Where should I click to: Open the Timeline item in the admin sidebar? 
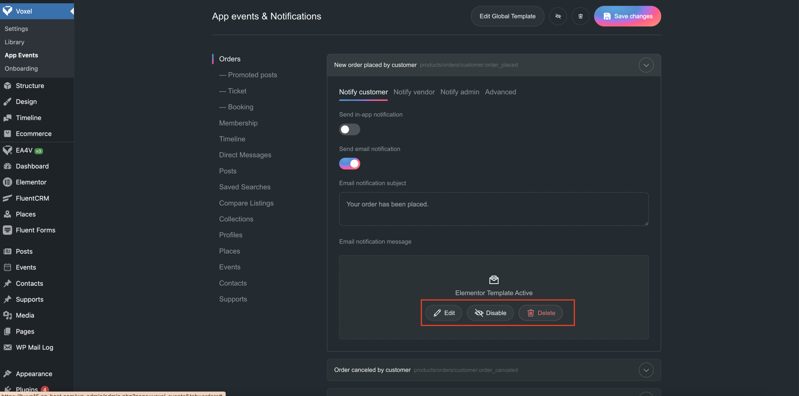[x=28, y=118]
